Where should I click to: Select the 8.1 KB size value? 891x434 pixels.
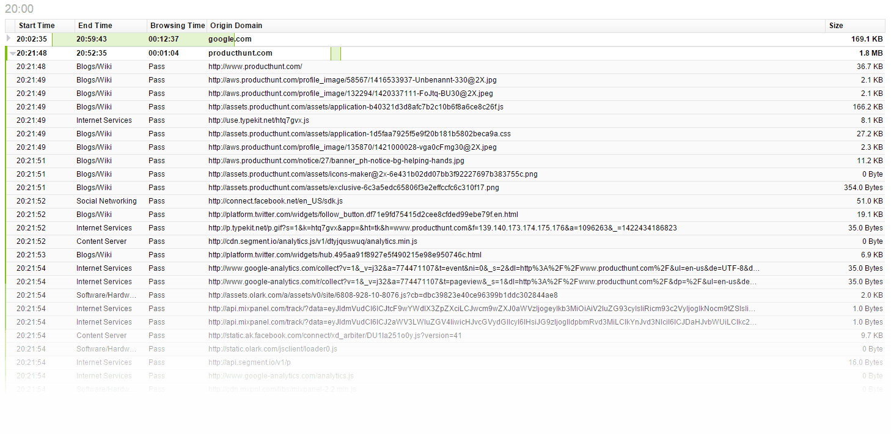point(872,120)
